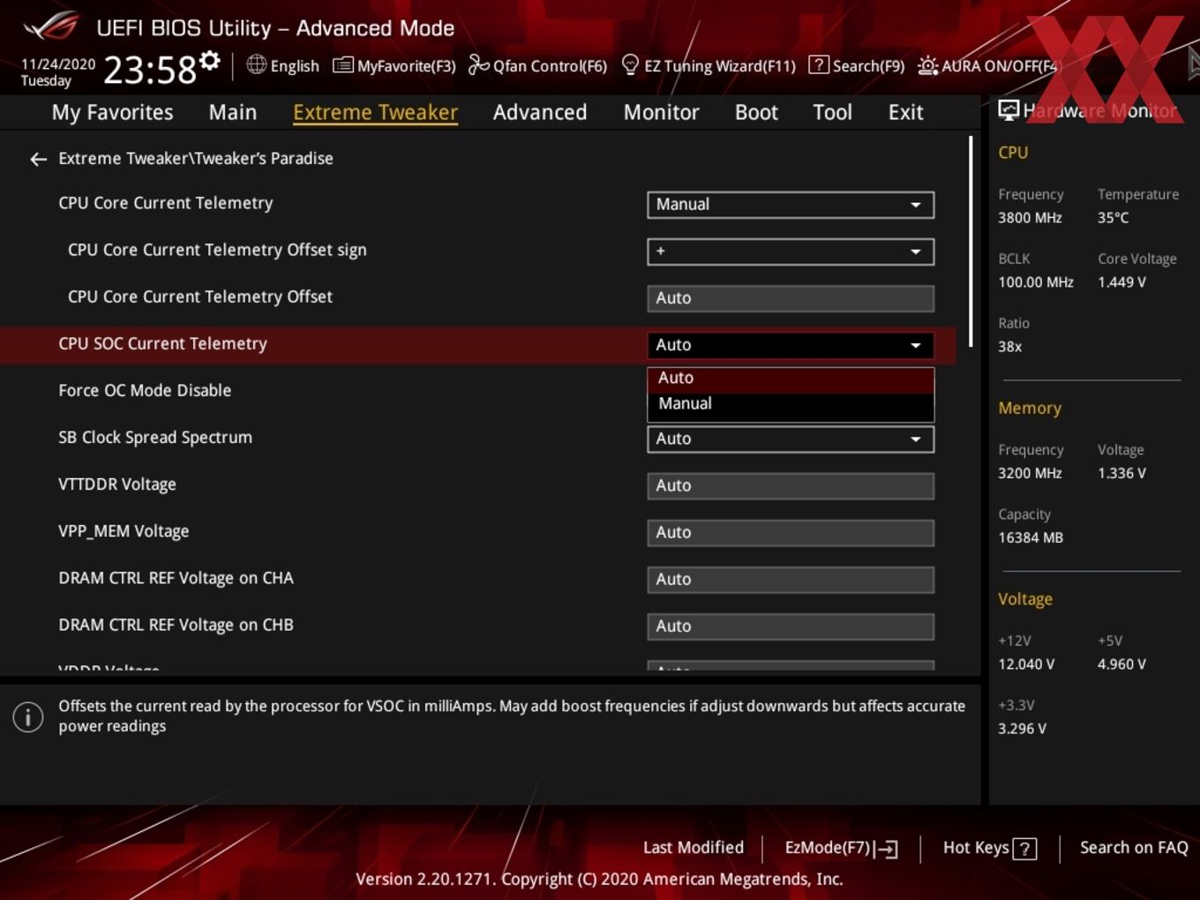Click VTTDDR Voltage Auto field

coord(791,485)
